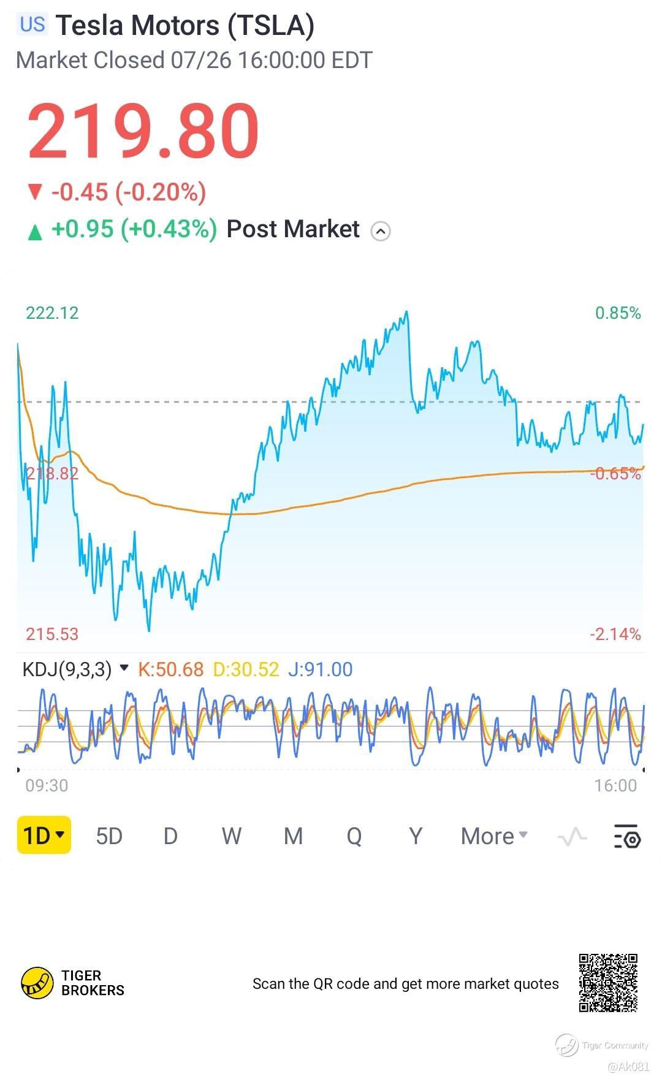This screenshot has height=1082, width=662.
Task: Tap the 219.80 price figure
Action: point(143,131)
